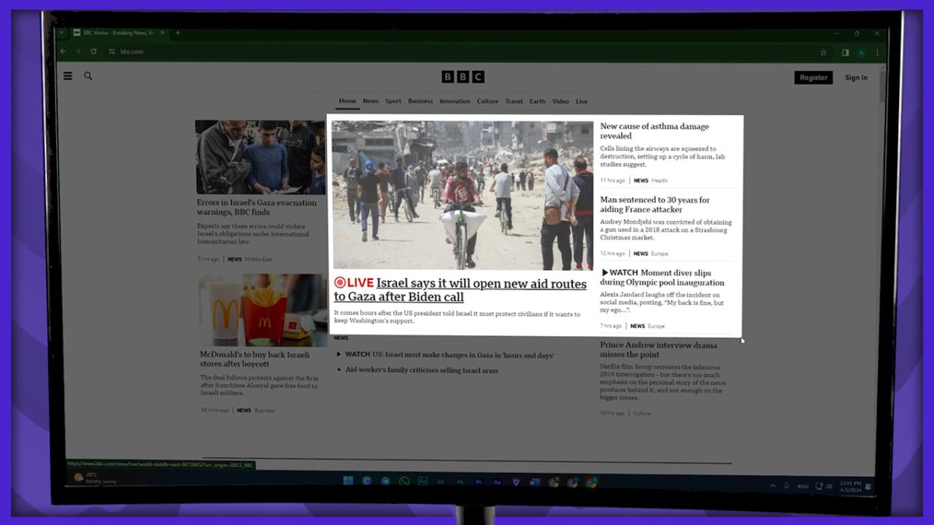Select the Culture navigation item

coord(487,101)
